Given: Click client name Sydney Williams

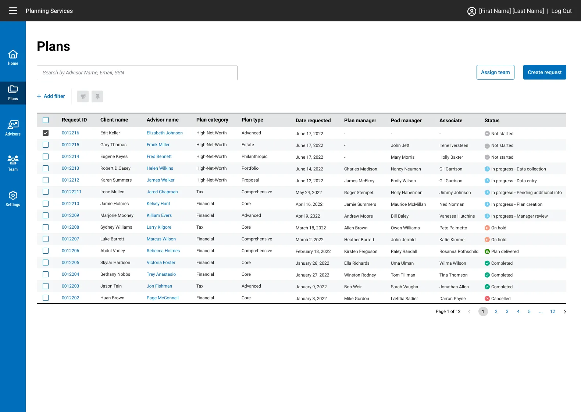Looking at the screenshot, I should click(116, 227).
